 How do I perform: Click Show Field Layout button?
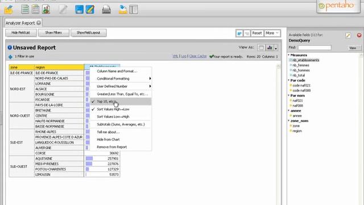point(89,33)
